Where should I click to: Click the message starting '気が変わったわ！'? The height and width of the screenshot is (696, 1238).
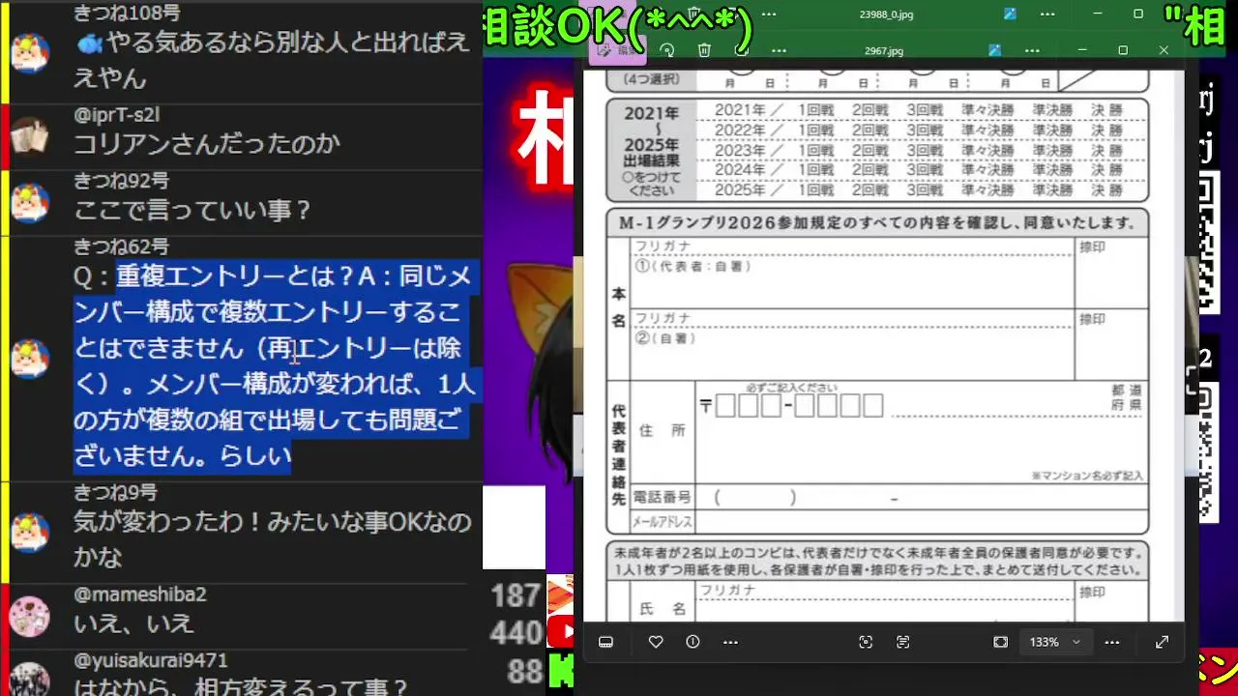coord(273,539)
